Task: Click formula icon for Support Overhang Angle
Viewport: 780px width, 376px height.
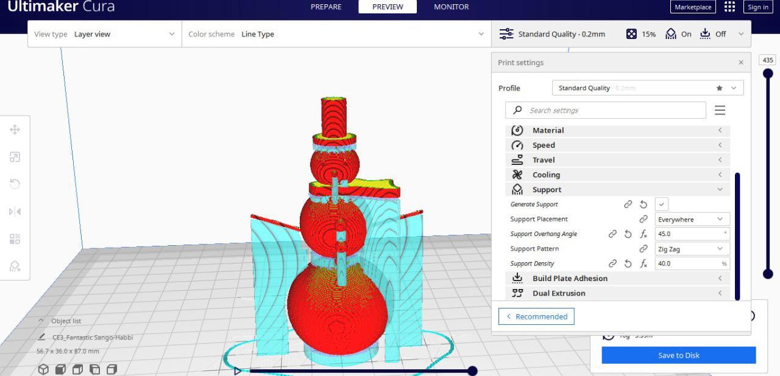Action: [x=643, y=234]
